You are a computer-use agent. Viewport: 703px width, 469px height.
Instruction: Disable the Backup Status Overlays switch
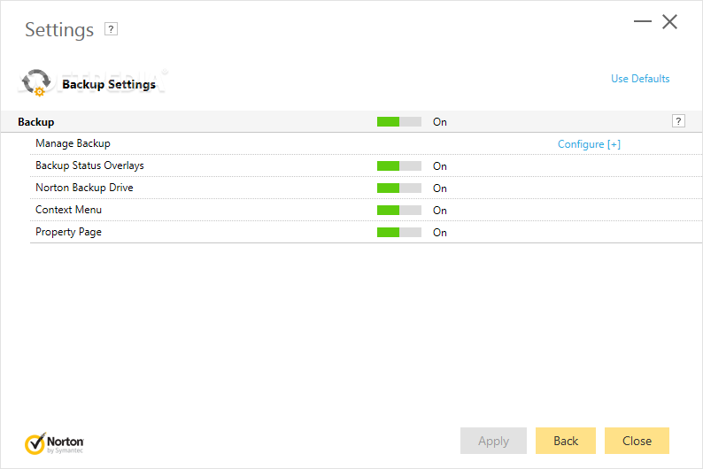pyautogui.click(x=398, y=166)
